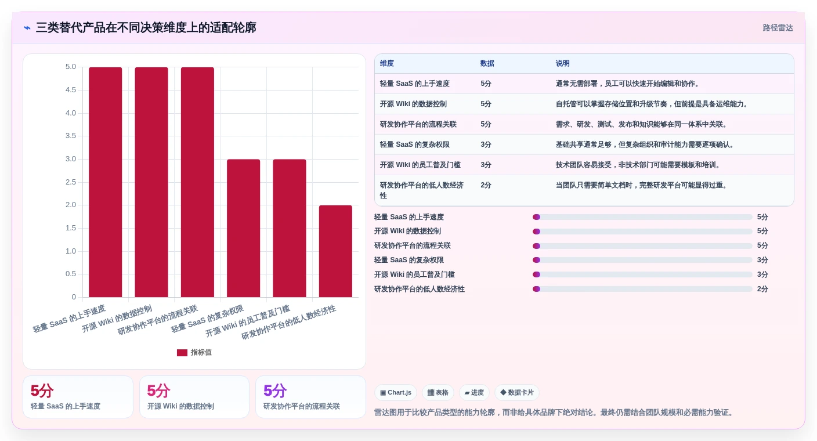
Task: Click description starting with 需求、研发、测试、发布
Action: pyautogui.click(x=643, y=125)
